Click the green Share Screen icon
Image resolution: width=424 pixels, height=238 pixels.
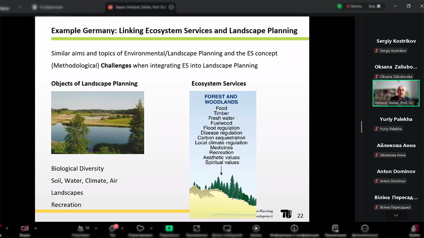169,229
